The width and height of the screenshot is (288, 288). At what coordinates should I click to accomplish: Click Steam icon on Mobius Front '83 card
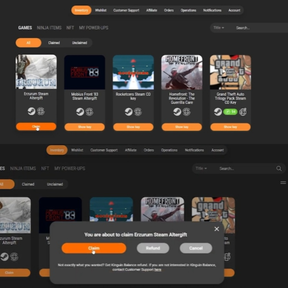[x=80, y=112]
